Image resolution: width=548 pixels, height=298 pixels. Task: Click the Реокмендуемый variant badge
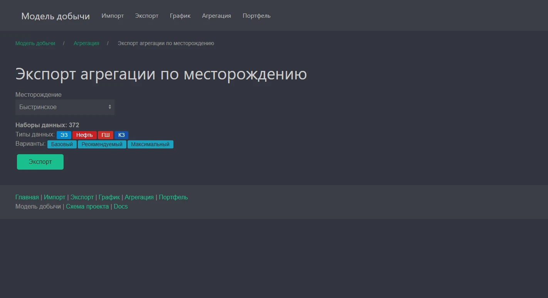[102, 144]
